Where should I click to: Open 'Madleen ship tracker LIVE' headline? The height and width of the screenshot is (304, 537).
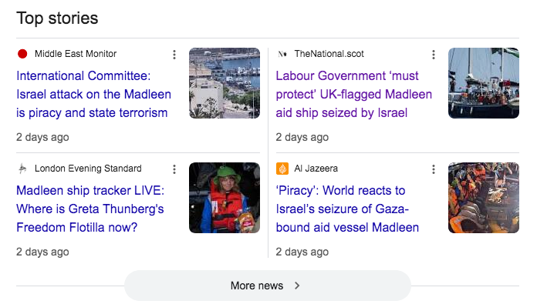[90, 209]
